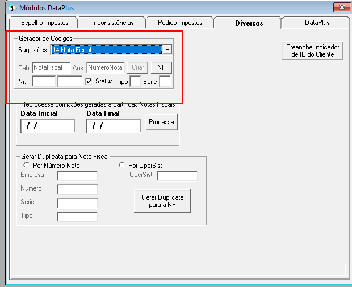The image size is (352, 287).
Task: Go to the Pedido Impostos tab
Action: tap(180, 23)
